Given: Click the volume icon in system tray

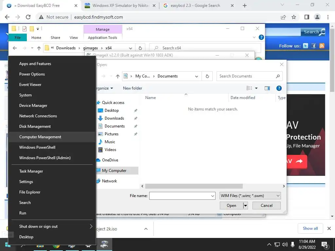Looking at the screenshot, I should (x=285, y=244).
